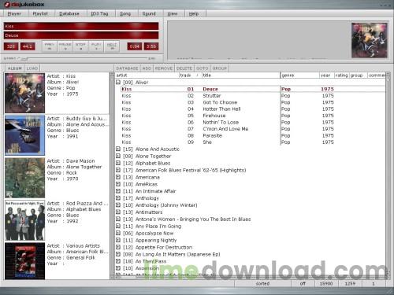
Task: Open the Player menu
Action: [x=14, y=13]
